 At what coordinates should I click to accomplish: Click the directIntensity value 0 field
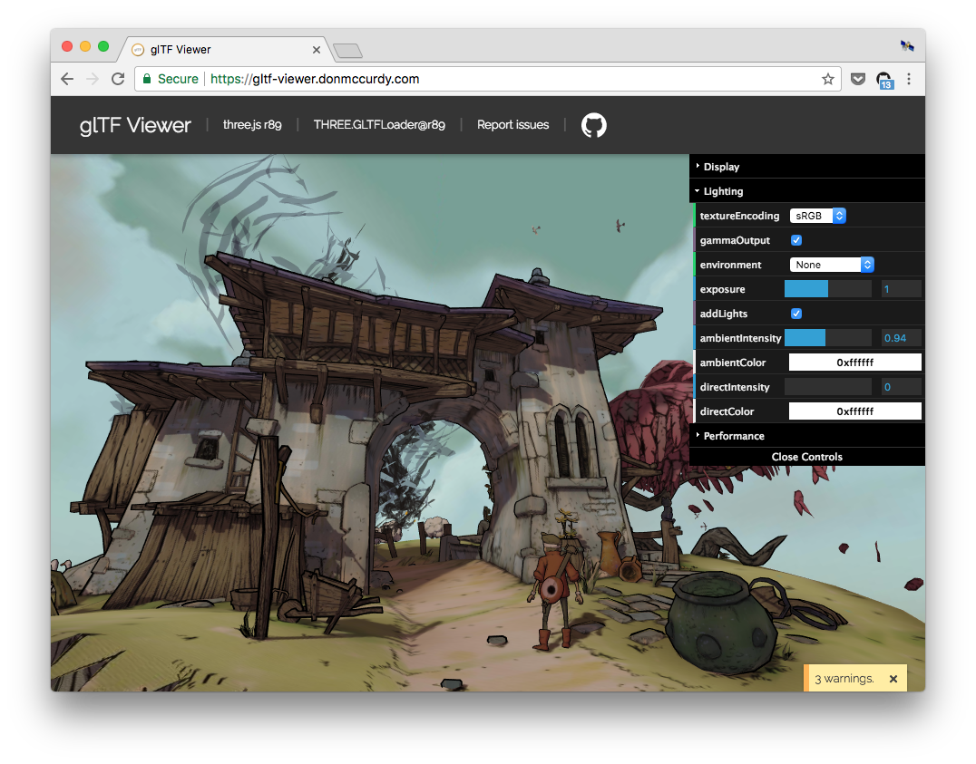(901, 387)
